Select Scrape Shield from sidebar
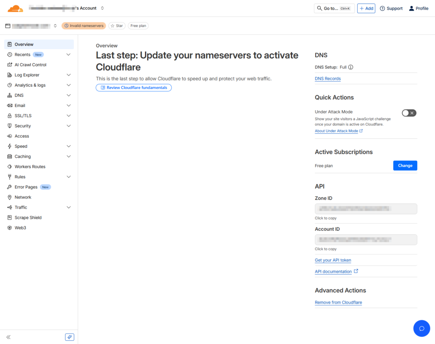 [x=28, y=218]
